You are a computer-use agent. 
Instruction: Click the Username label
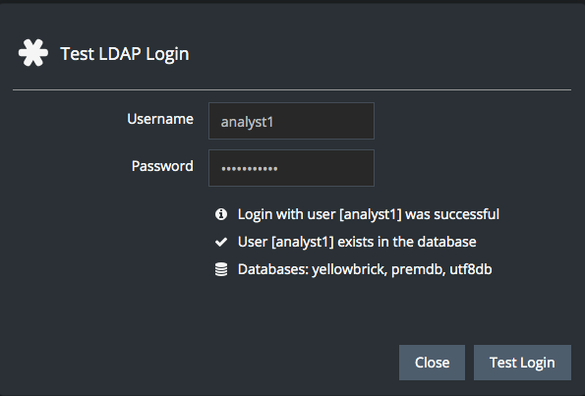[x=160, y=119]
